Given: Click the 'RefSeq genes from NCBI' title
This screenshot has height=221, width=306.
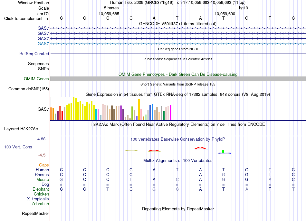Looking at the screenshot, I should [x=178, y=49].
